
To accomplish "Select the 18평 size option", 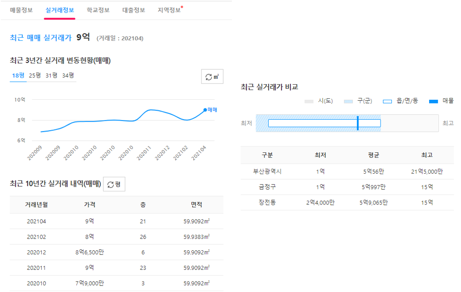I will (18, 76).
